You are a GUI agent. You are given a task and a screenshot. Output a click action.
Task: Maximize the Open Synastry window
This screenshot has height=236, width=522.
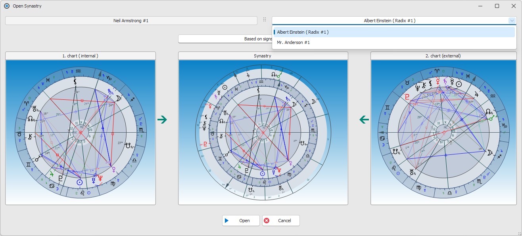pos(497,6)
